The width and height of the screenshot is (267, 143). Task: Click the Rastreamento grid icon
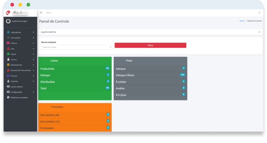click(8, 65)
